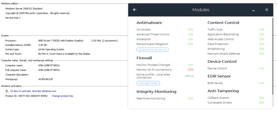The width and height of the screenshot is (277, 115).
Task: Click the Windows activation key icon
Action: [x=7, y=91]
